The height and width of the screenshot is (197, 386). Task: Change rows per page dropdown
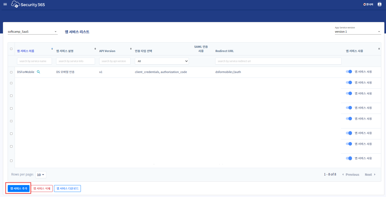[41, 175]
